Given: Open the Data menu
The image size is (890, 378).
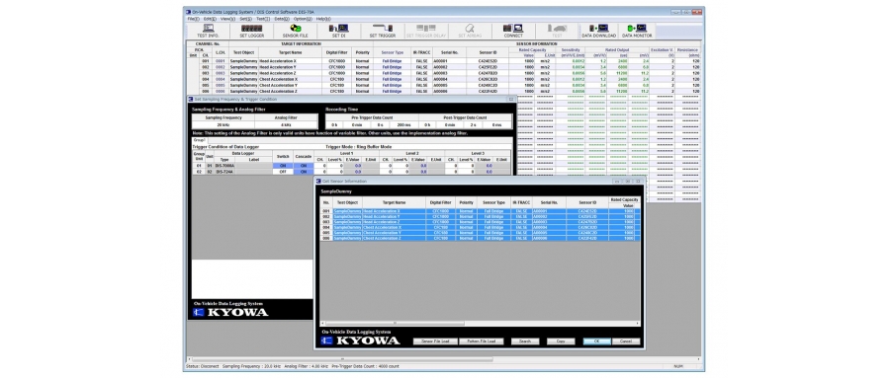Looking at the screenshot, I should (x=281, y=19).
